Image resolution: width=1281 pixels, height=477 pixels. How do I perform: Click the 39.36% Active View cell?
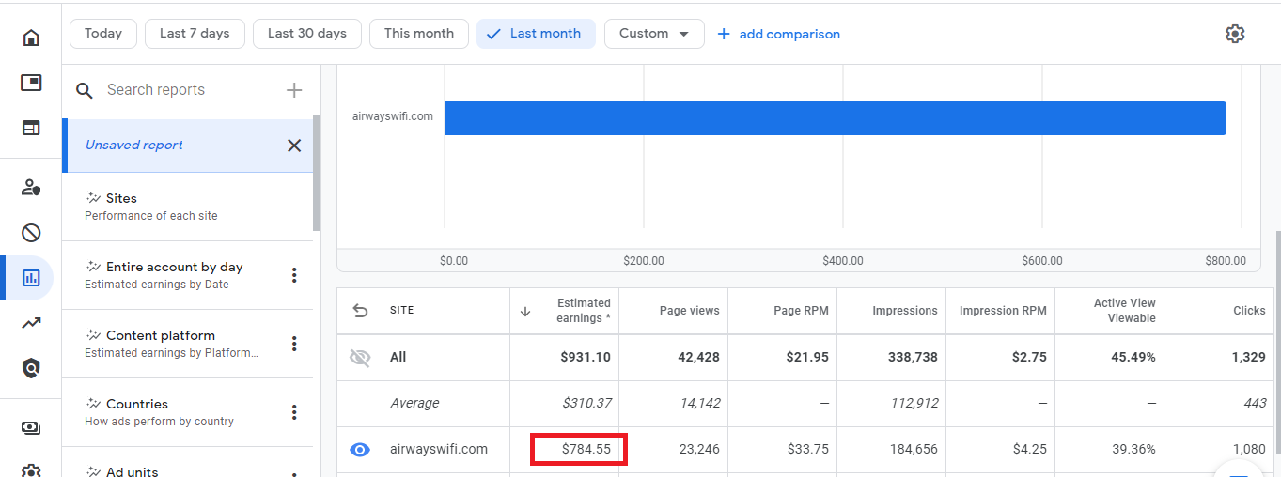click(x=1133, y=450)
